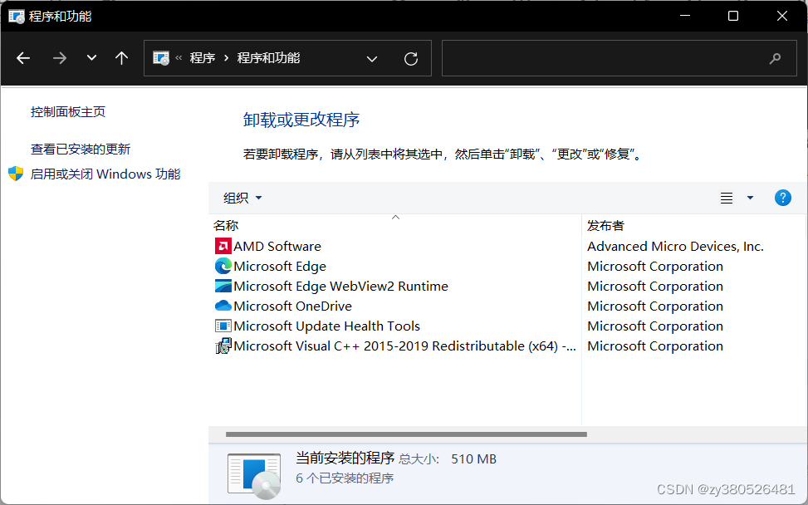The height and width of the screenshot is (505, 808).
Task: Click the Microsoft Update Health Tools icon
Action: (223, 326)
